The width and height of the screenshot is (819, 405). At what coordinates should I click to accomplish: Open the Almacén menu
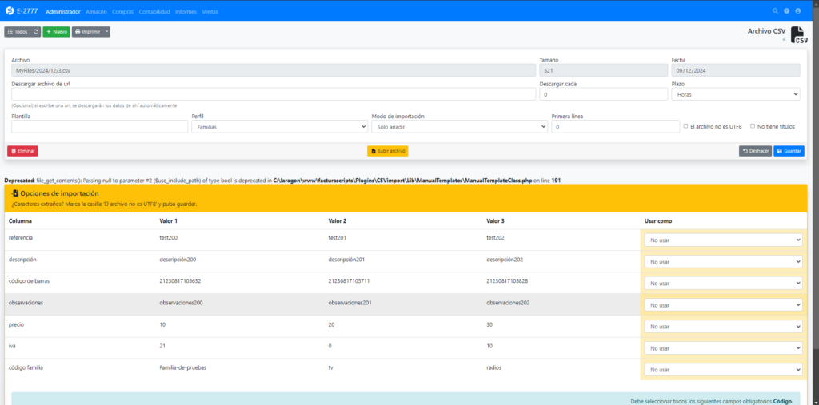pos(96,12)
